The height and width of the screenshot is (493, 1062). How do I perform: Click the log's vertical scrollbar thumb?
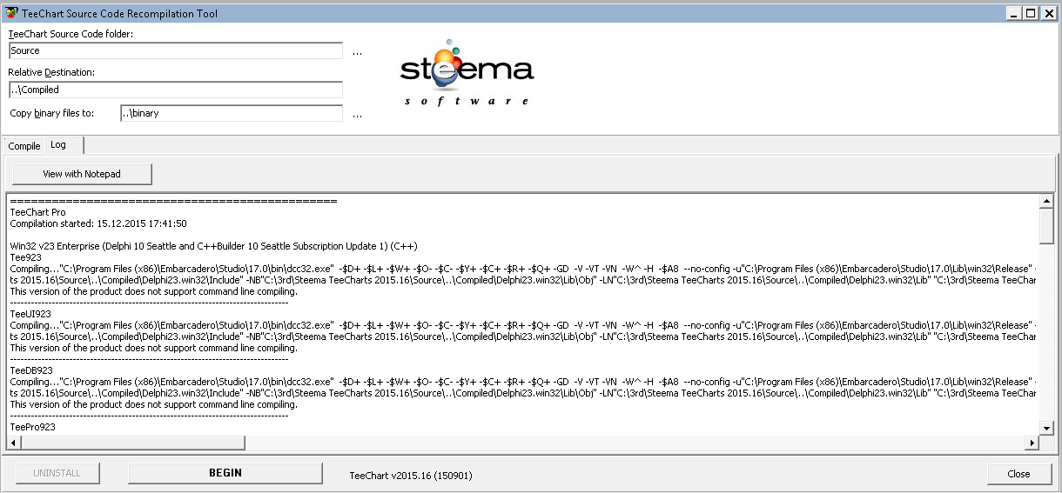[1046, 226]
